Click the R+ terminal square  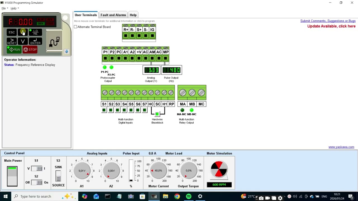(126, 36)
